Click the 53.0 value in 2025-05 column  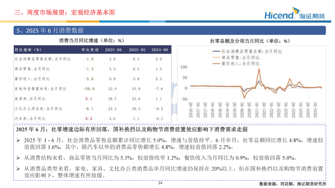point(136,89)
